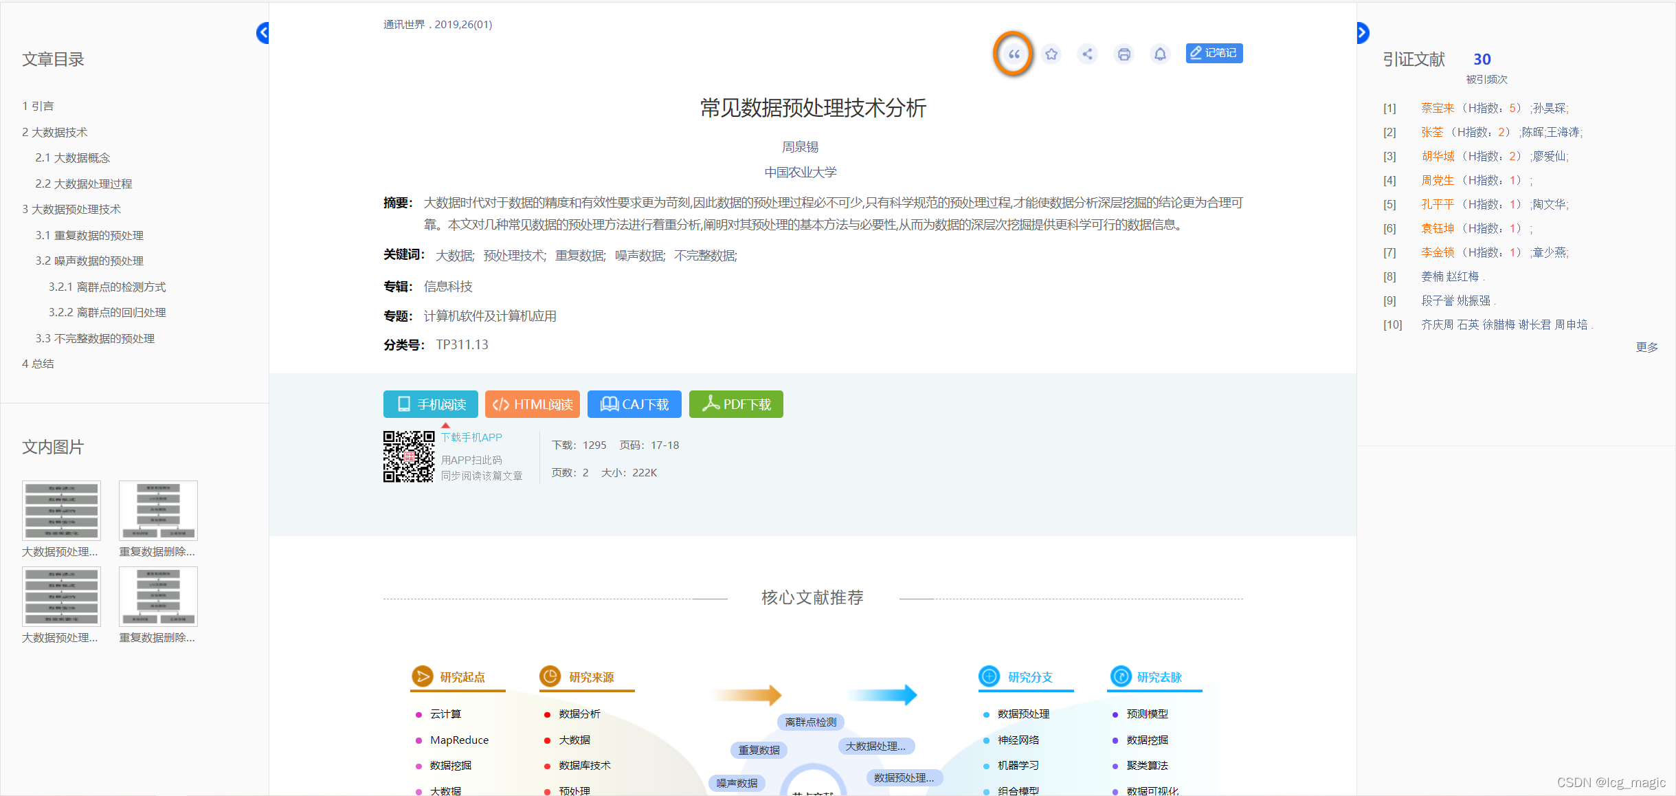Screen dimensions: 1676x796
Task: Click the share icon
Action: click(1087, 54)
